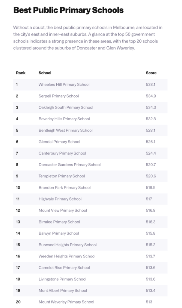Click the Score column header
Viewport: 182px width, 308px height.
[151, 73]
